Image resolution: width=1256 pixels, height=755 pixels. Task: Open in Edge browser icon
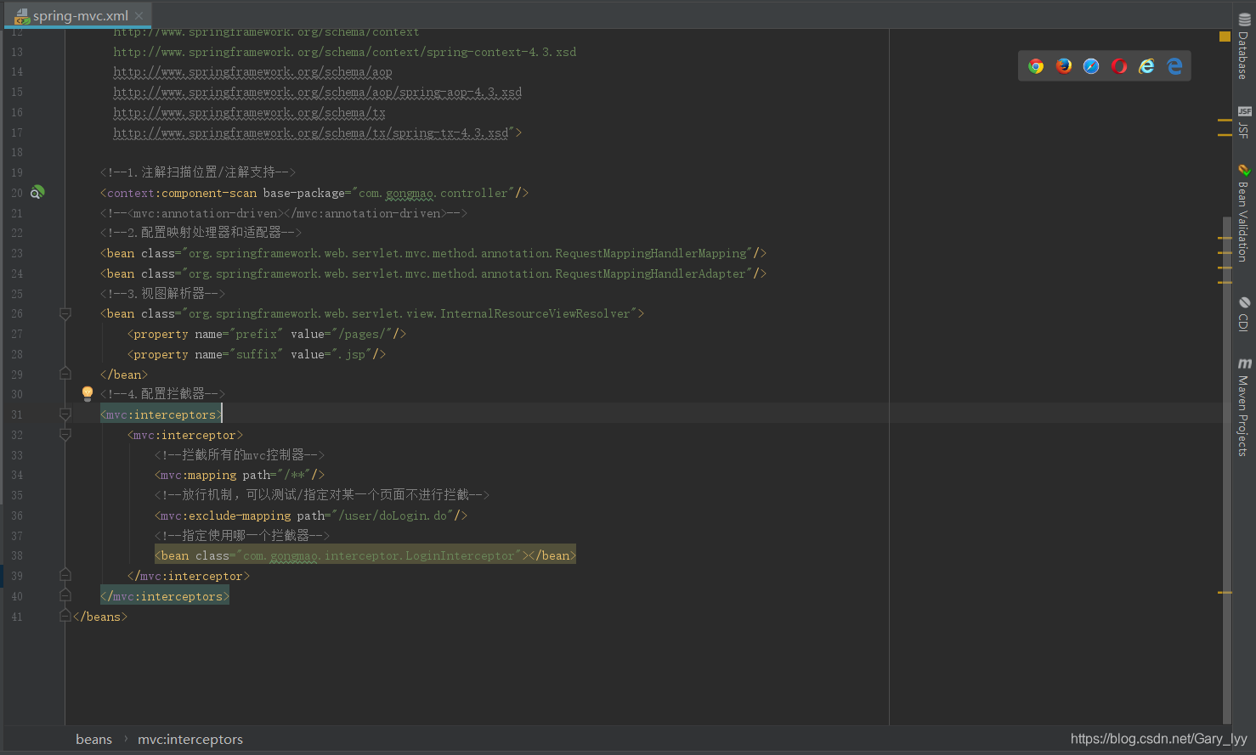pos(1175,66)
